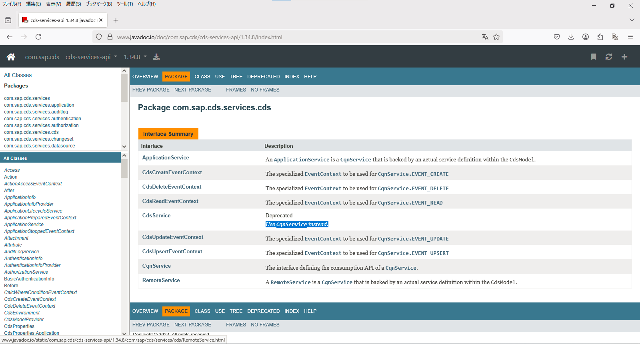This screenshot has height=344, width=640.
Task: Open the translate page icon
Action: point(485,37)
